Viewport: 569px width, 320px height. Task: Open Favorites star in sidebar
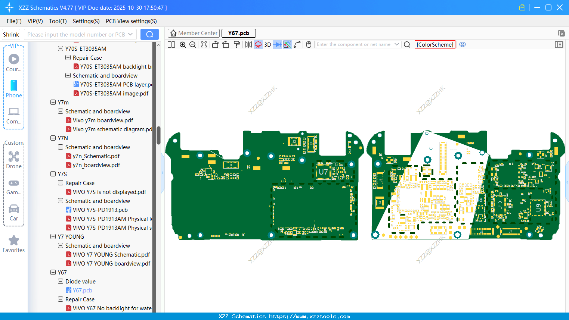tap(14, 244)
